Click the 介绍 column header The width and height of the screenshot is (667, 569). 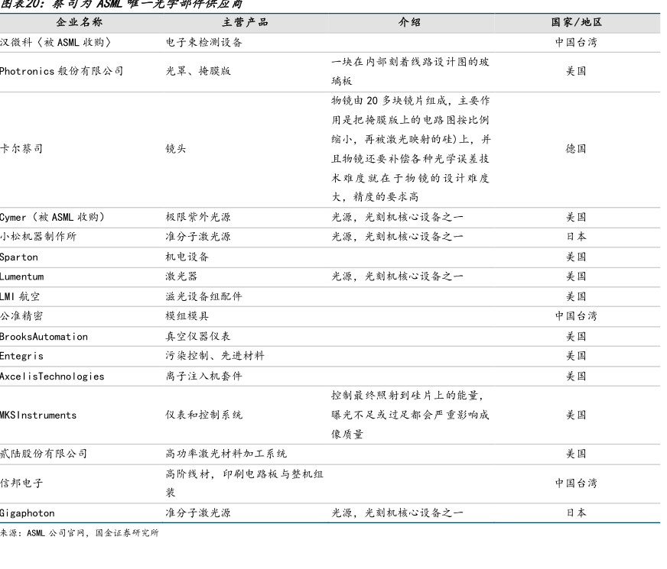point(409,22)
